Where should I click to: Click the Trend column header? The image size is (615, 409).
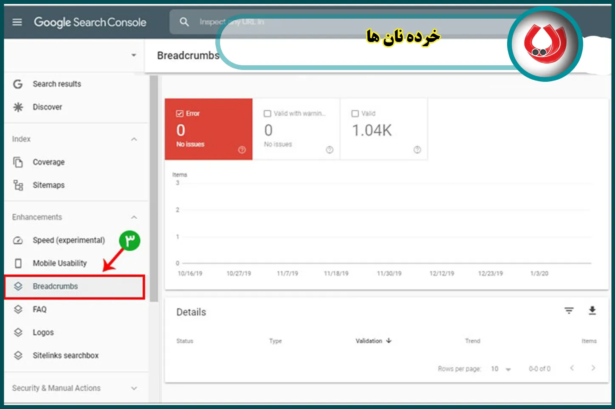473,341
